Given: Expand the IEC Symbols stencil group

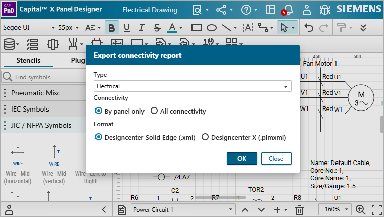Looking at the screenshot, I should [x=43, y=109].
